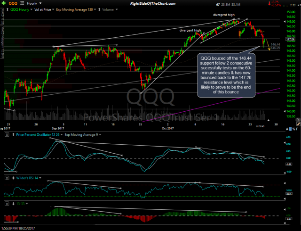Click the 150.00 price axis label
The image size is (301, 231).
pyautogui.click(x=291, y=12)
